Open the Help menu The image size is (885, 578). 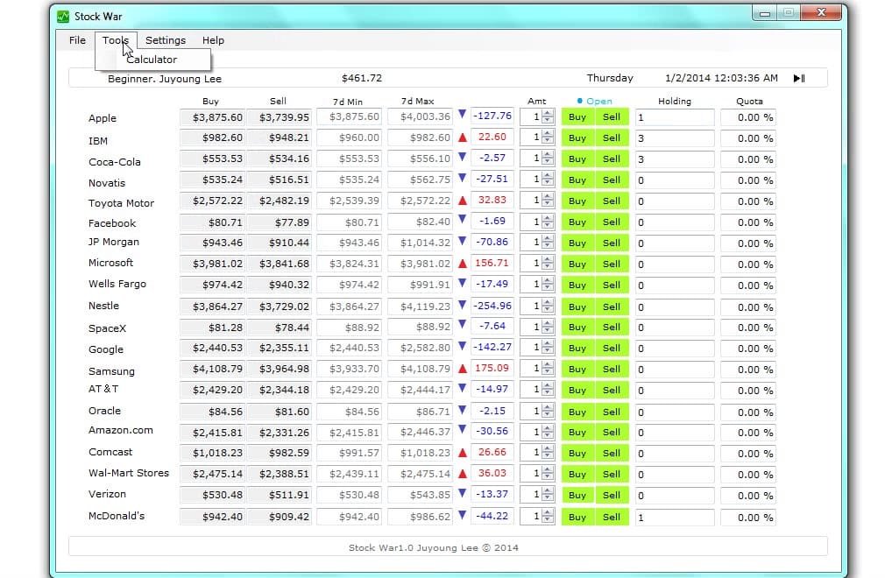click(213, 40)
